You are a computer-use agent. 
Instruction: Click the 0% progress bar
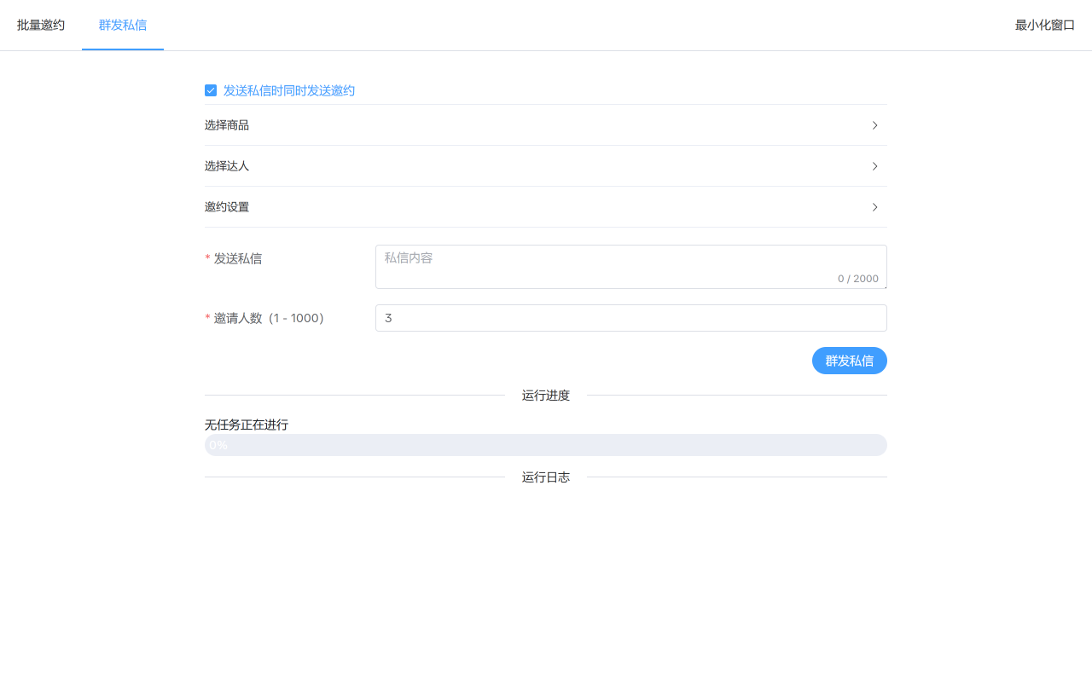(x=546, y=444)
